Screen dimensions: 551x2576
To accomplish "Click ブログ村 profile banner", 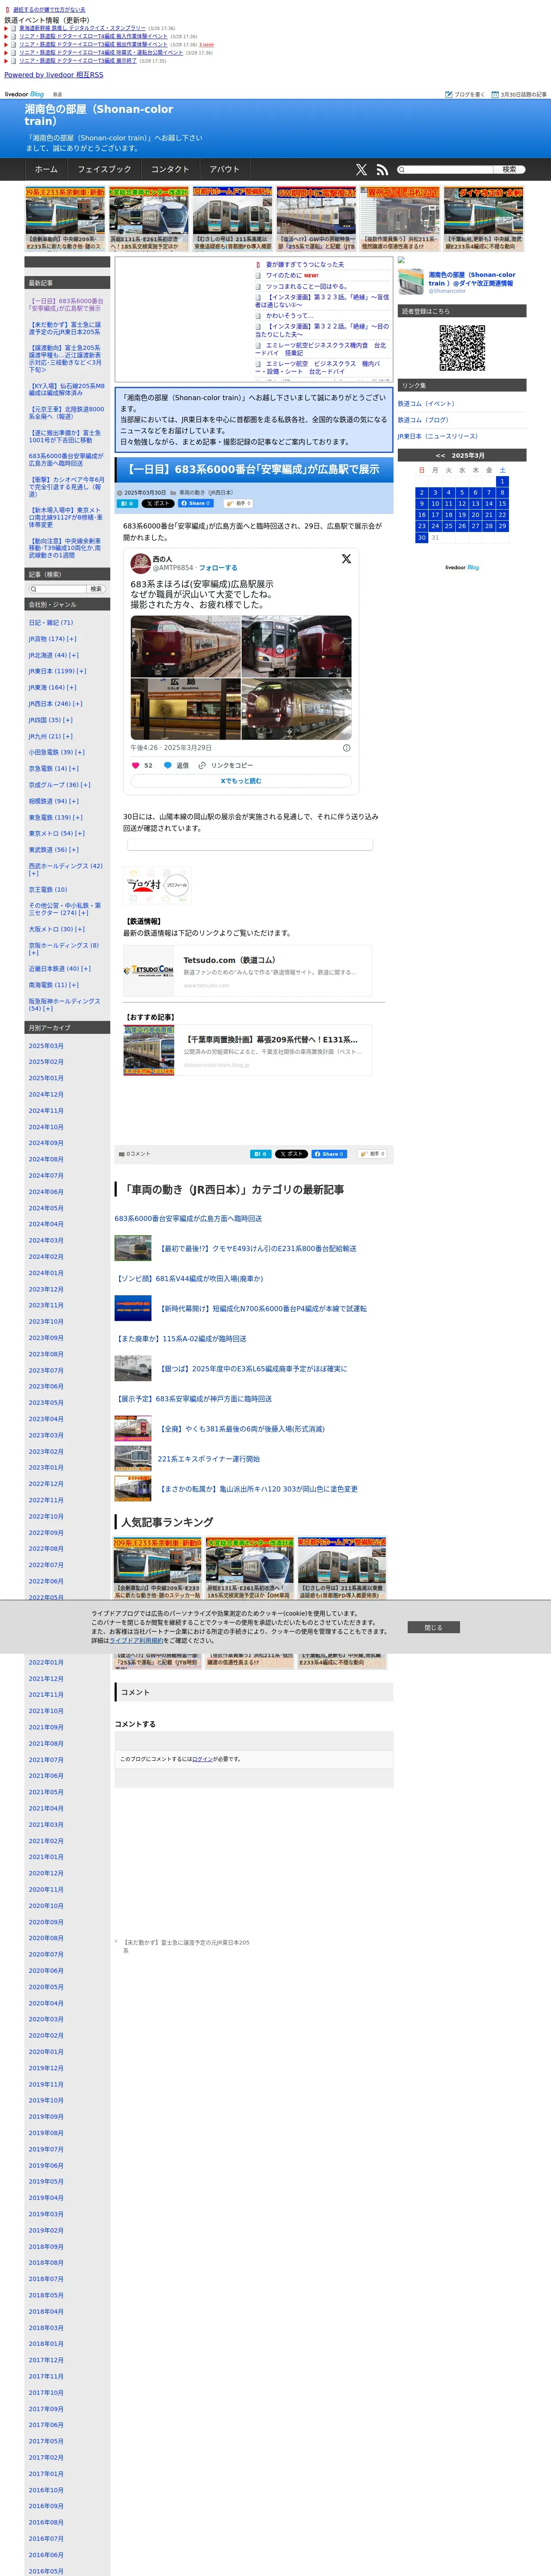I will [x=157, y=886].
